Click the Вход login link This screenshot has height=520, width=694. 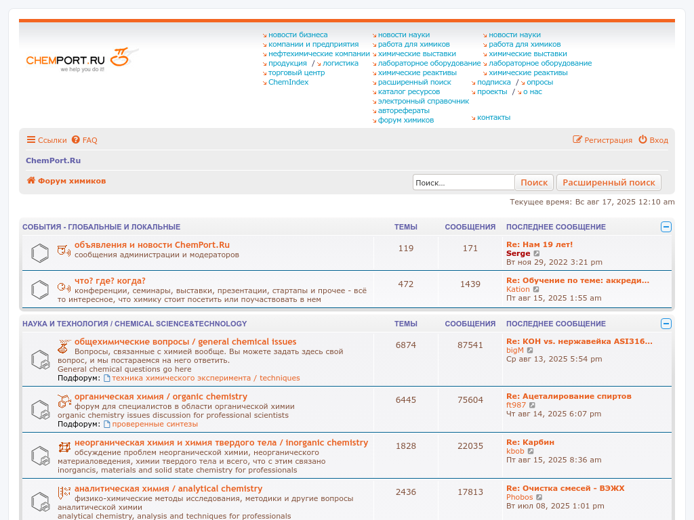pos(653,140)
